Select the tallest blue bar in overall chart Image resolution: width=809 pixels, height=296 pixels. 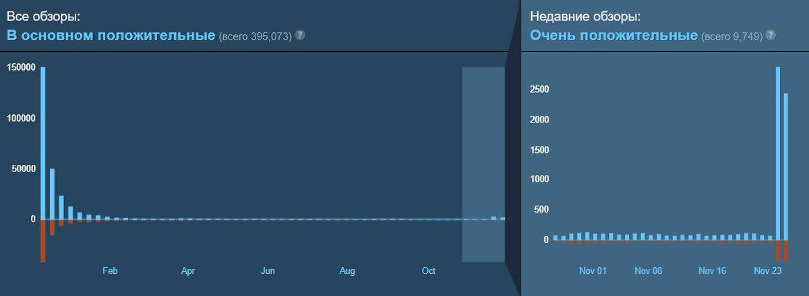point(43,143)
